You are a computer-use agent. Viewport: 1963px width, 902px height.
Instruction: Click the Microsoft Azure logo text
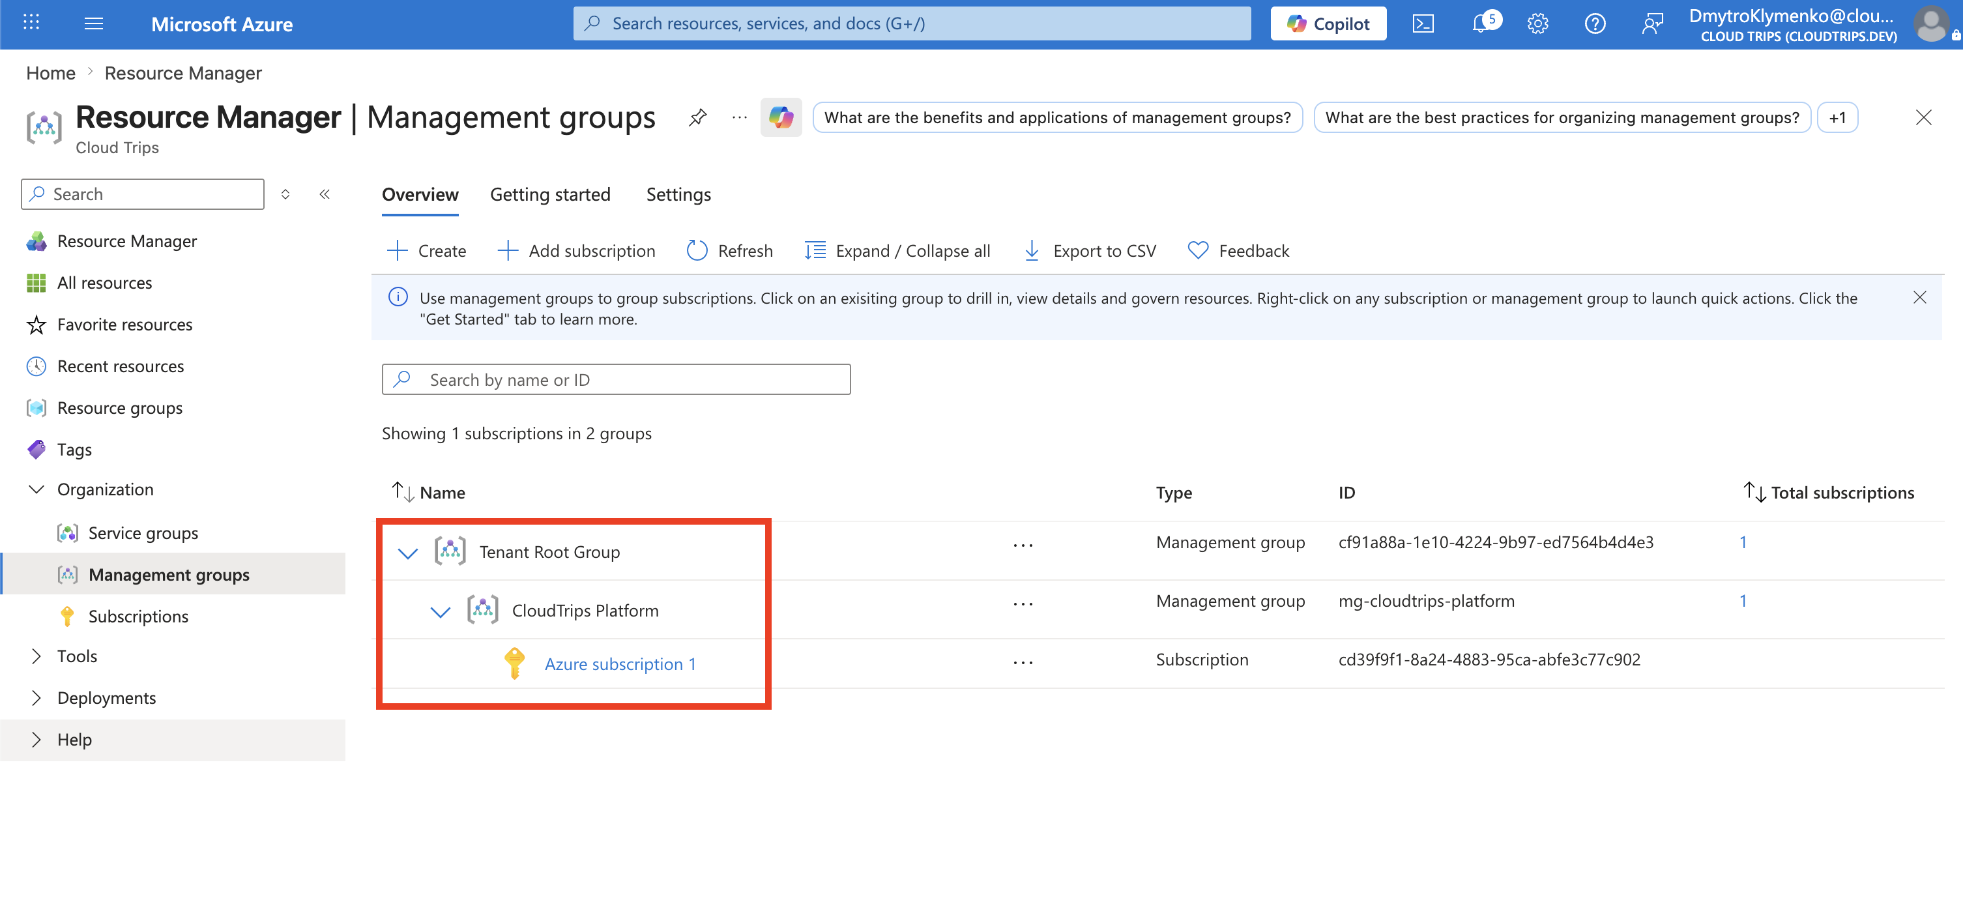pyautogui.click(x=222, y=23)
